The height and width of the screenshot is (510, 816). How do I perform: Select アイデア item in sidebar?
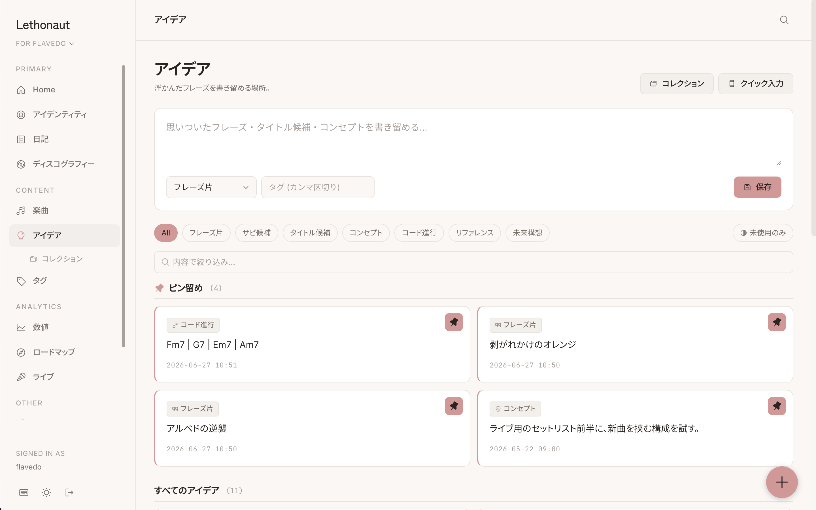click(x=64, y=235)
